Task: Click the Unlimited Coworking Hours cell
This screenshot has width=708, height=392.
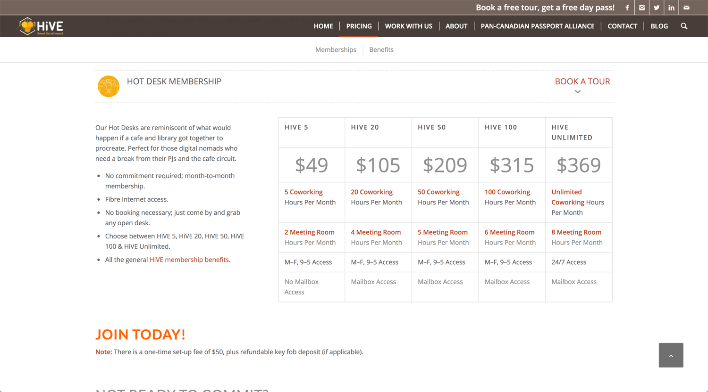Action: pyautogui.click(x=579, y=202)
